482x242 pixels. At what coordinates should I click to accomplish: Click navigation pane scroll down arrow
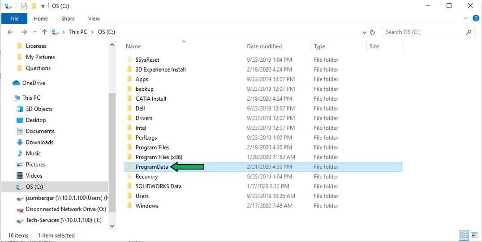pos(112,226)
